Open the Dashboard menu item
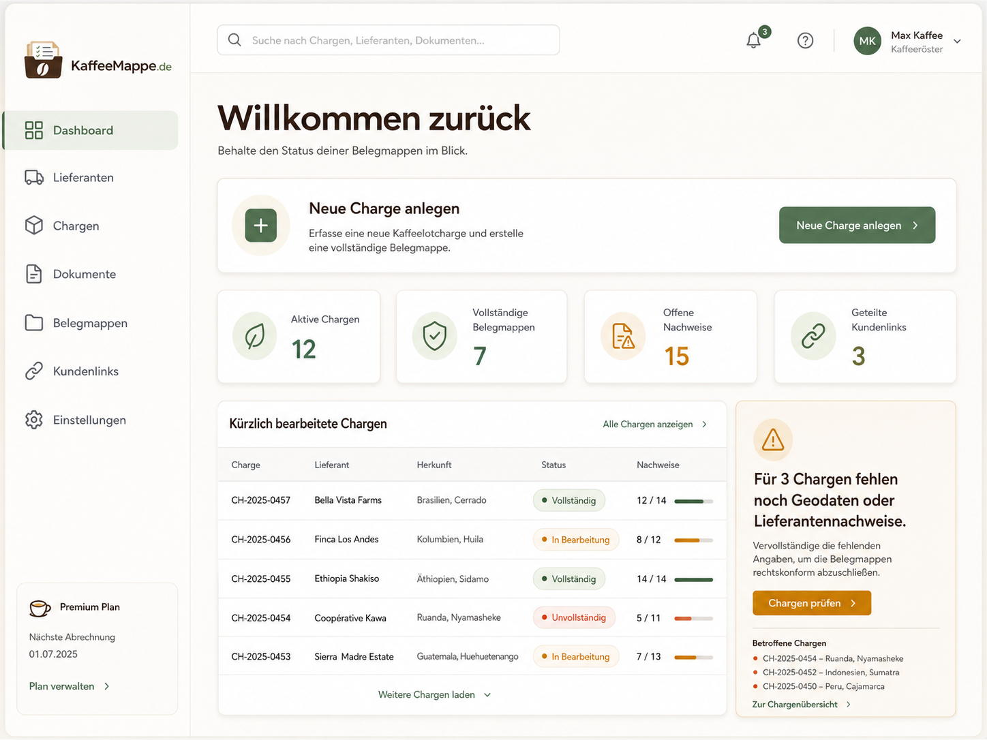This screenshot has width=987, height=740. tap(91, 130)
